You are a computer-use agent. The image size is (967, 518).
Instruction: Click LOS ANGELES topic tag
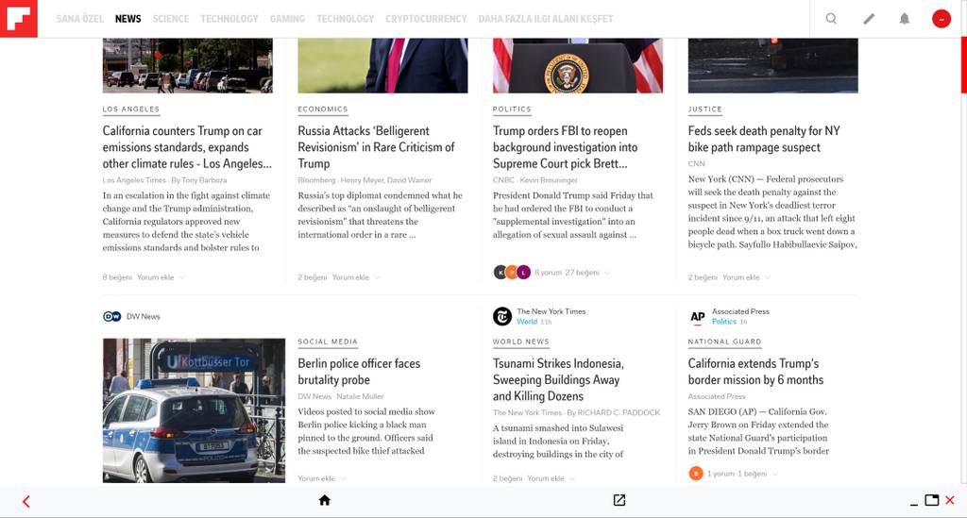tap(130, 109)
